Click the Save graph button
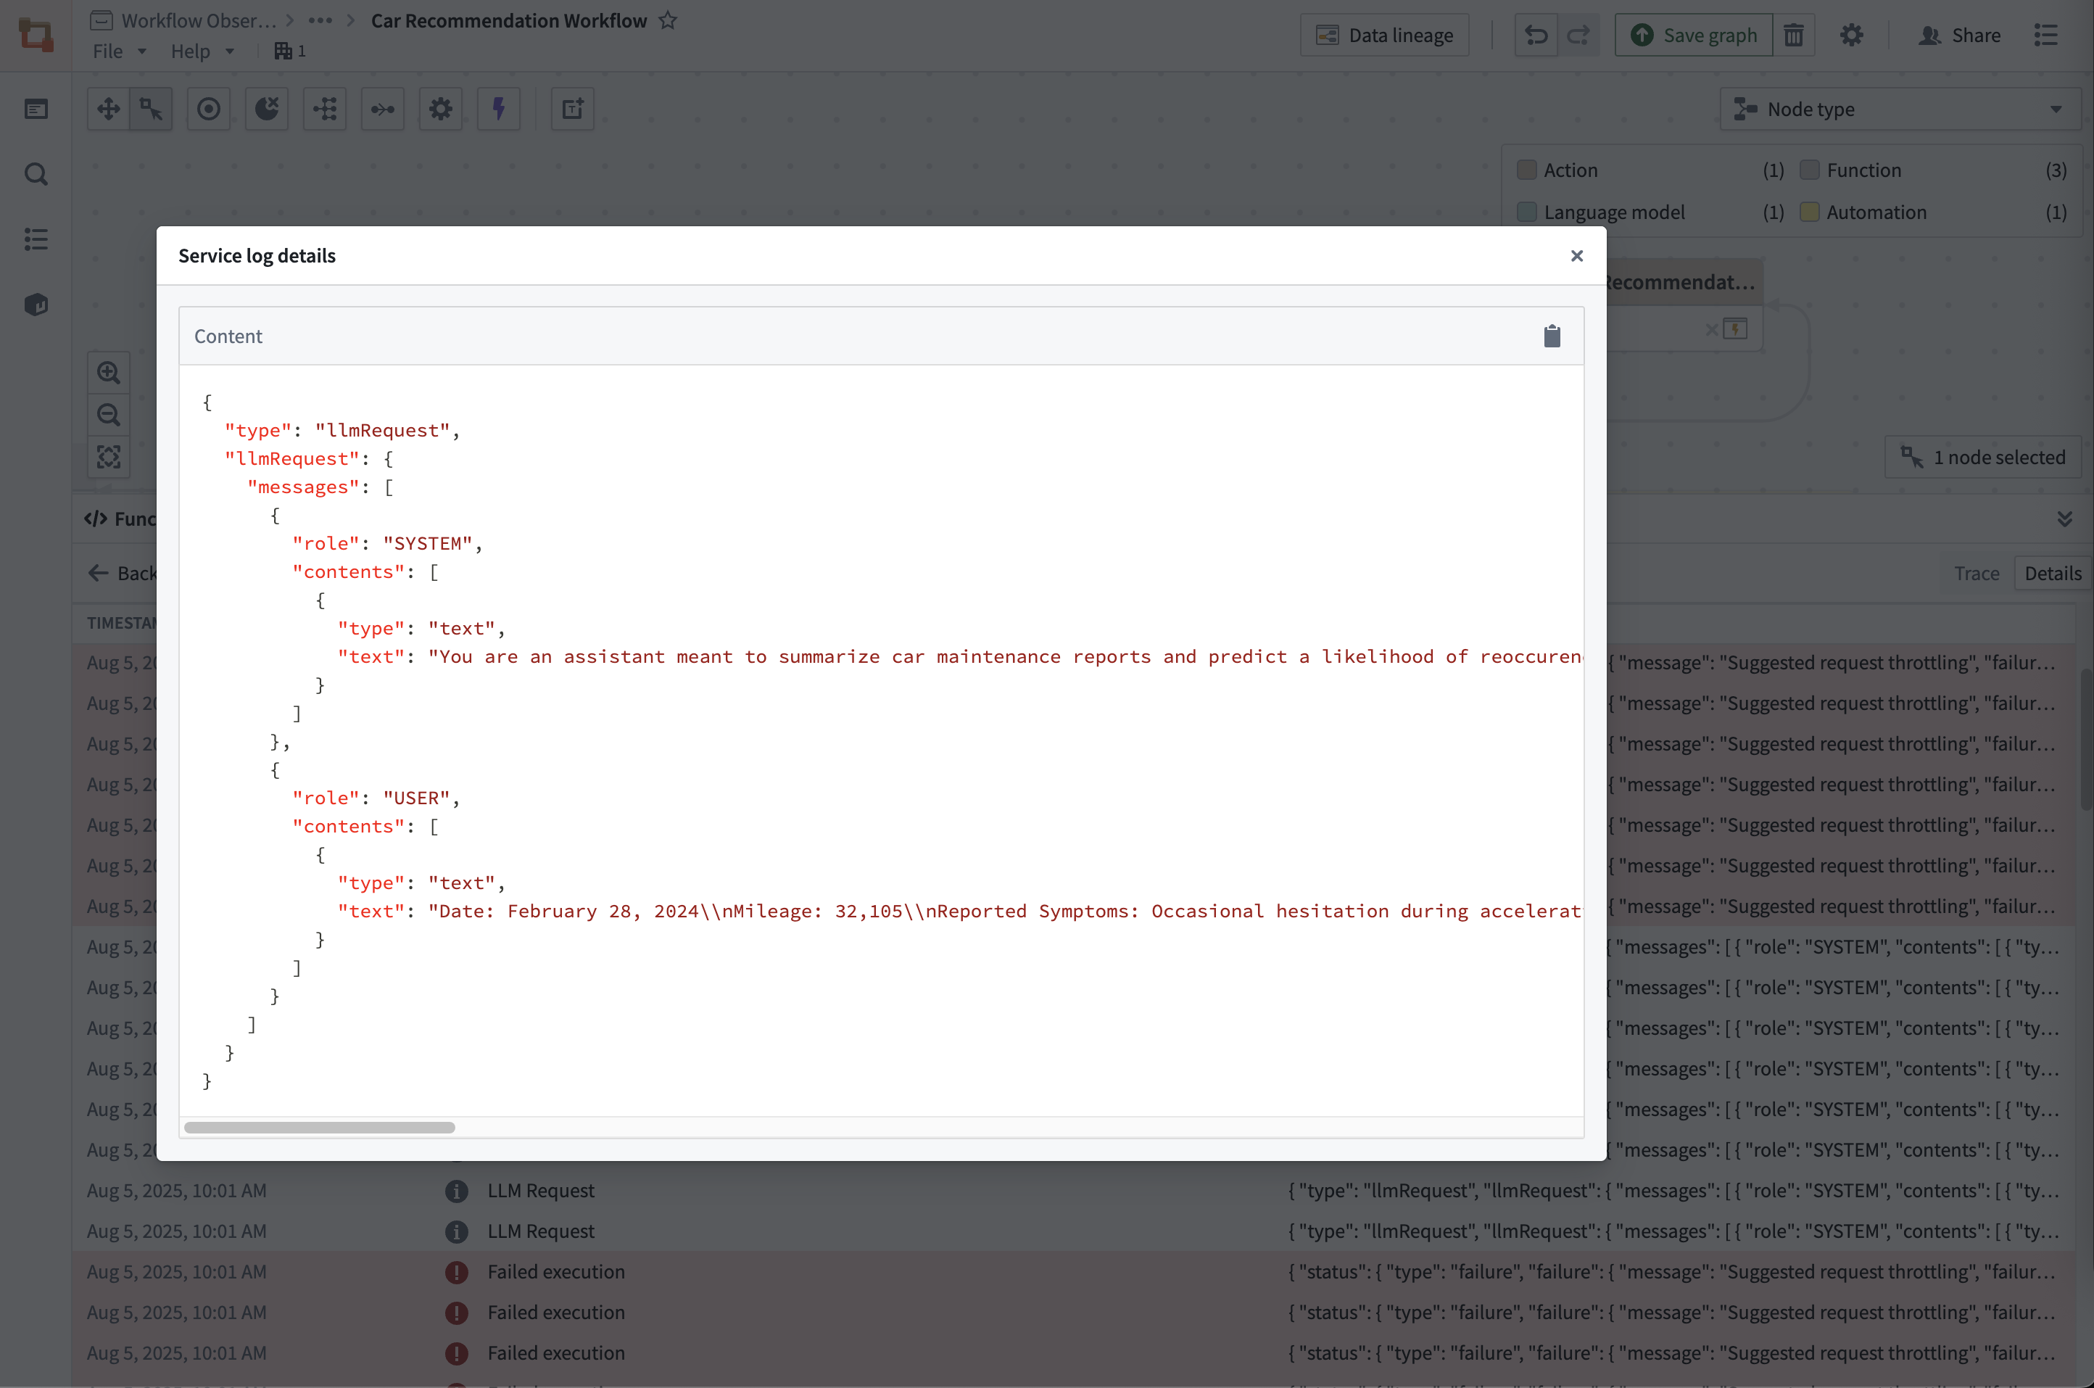Viewport: 2094px width, 1388px height. click(x=1692, y=35)
